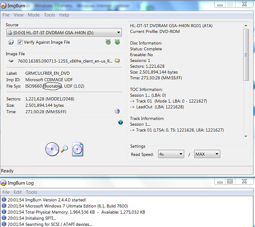
Task: Maximize the ImgBurn Log window
Action: pyautogui.click(x=230, y=181)
